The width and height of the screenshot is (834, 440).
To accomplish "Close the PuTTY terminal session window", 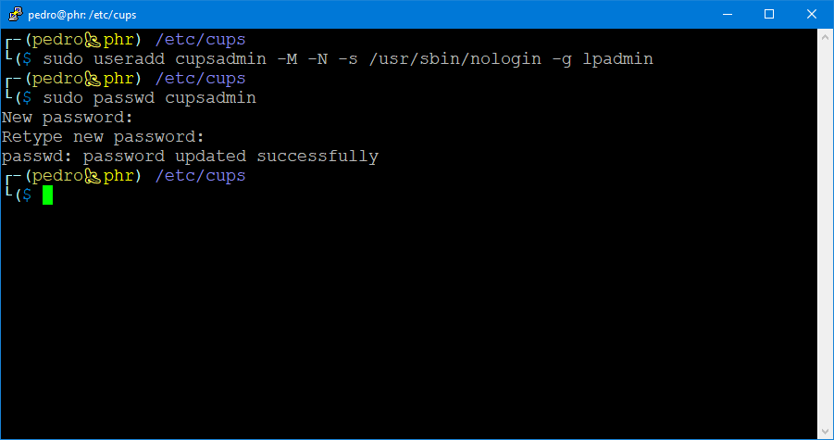I will tap(812, 14).
